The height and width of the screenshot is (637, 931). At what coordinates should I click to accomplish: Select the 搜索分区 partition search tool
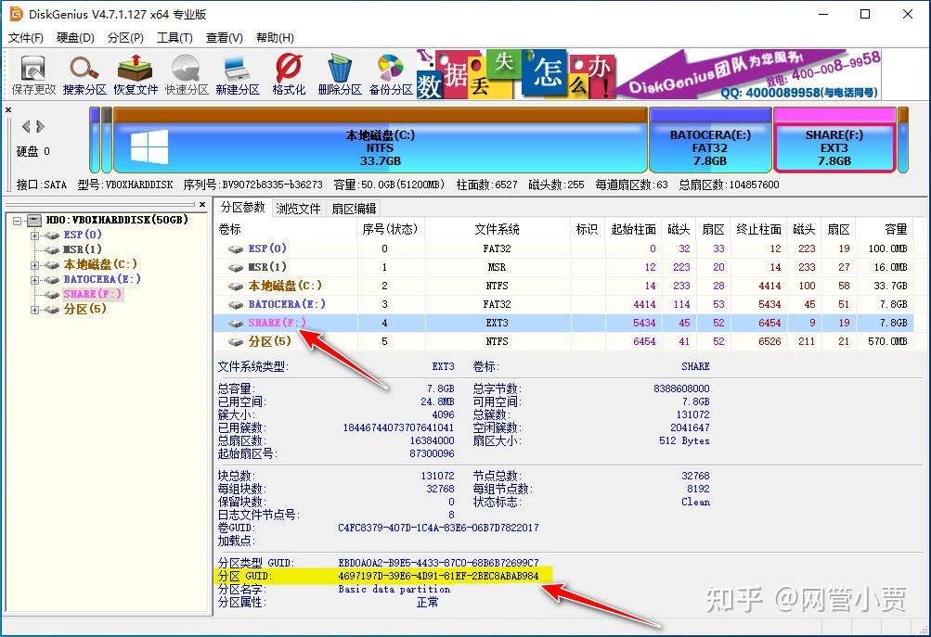tap(84, 74)
